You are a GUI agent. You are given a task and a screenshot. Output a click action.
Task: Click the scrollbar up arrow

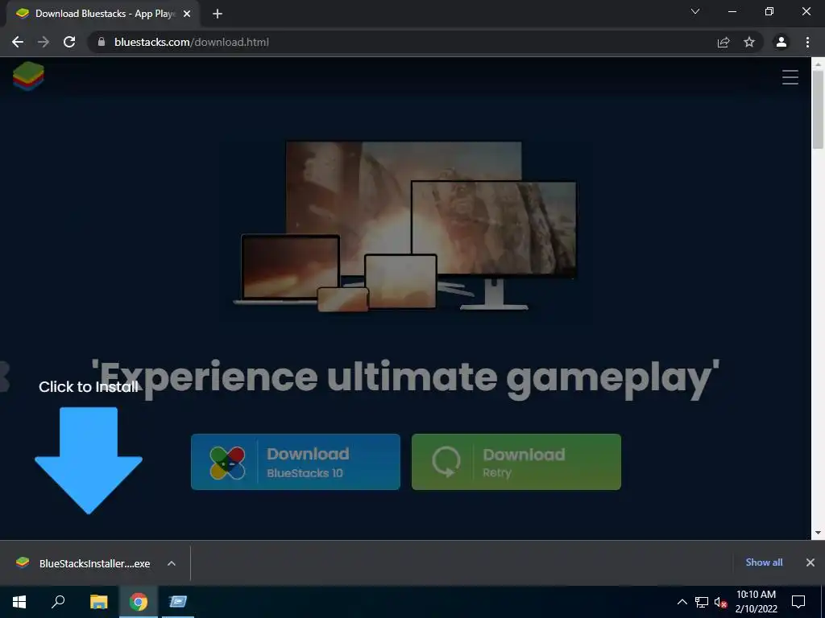click(818, 64)
